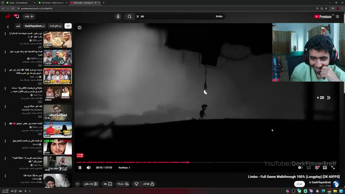Subscribe to the DarkPlayerBrett channel
The image size is (345, 194).
tap(299, 184)
